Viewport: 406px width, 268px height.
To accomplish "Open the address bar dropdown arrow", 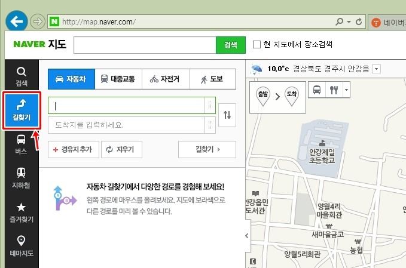I will (x=349, y=21).
